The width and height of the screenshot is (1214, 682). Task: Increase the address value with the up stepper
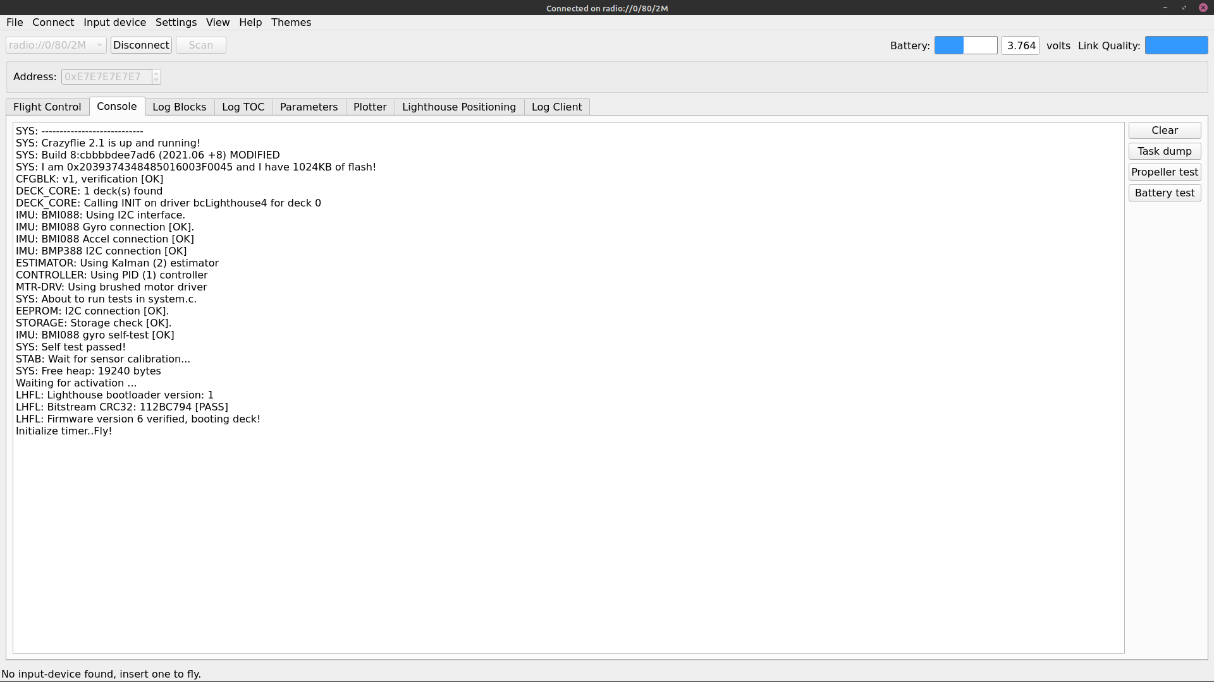click(156, 73)
